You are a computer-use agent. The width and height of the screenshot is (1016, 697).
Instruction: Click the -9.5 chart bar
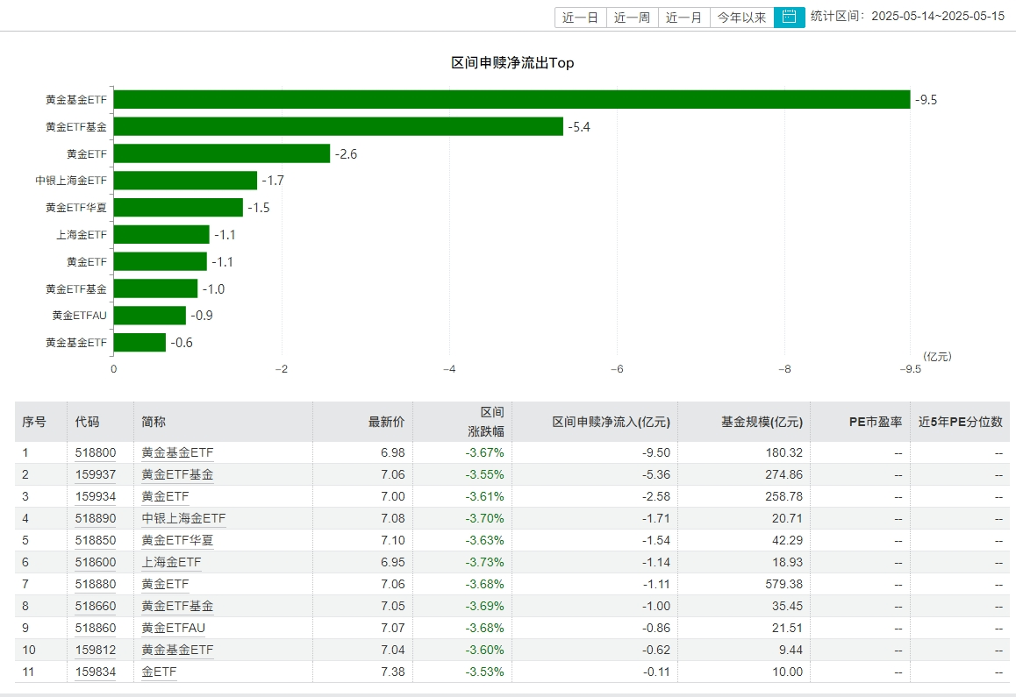point(512,100)
